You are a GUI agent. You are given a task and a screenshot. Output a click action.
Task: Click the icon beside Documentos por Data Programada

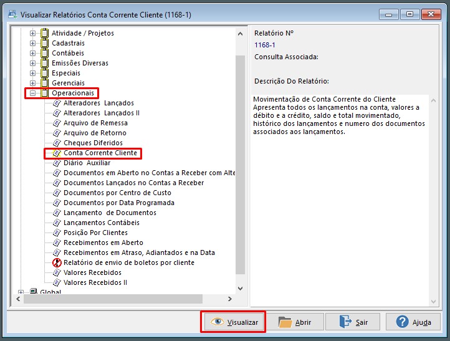57,203
